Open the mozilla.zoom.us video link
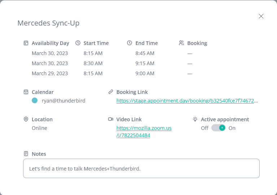 tap(144, 132)
